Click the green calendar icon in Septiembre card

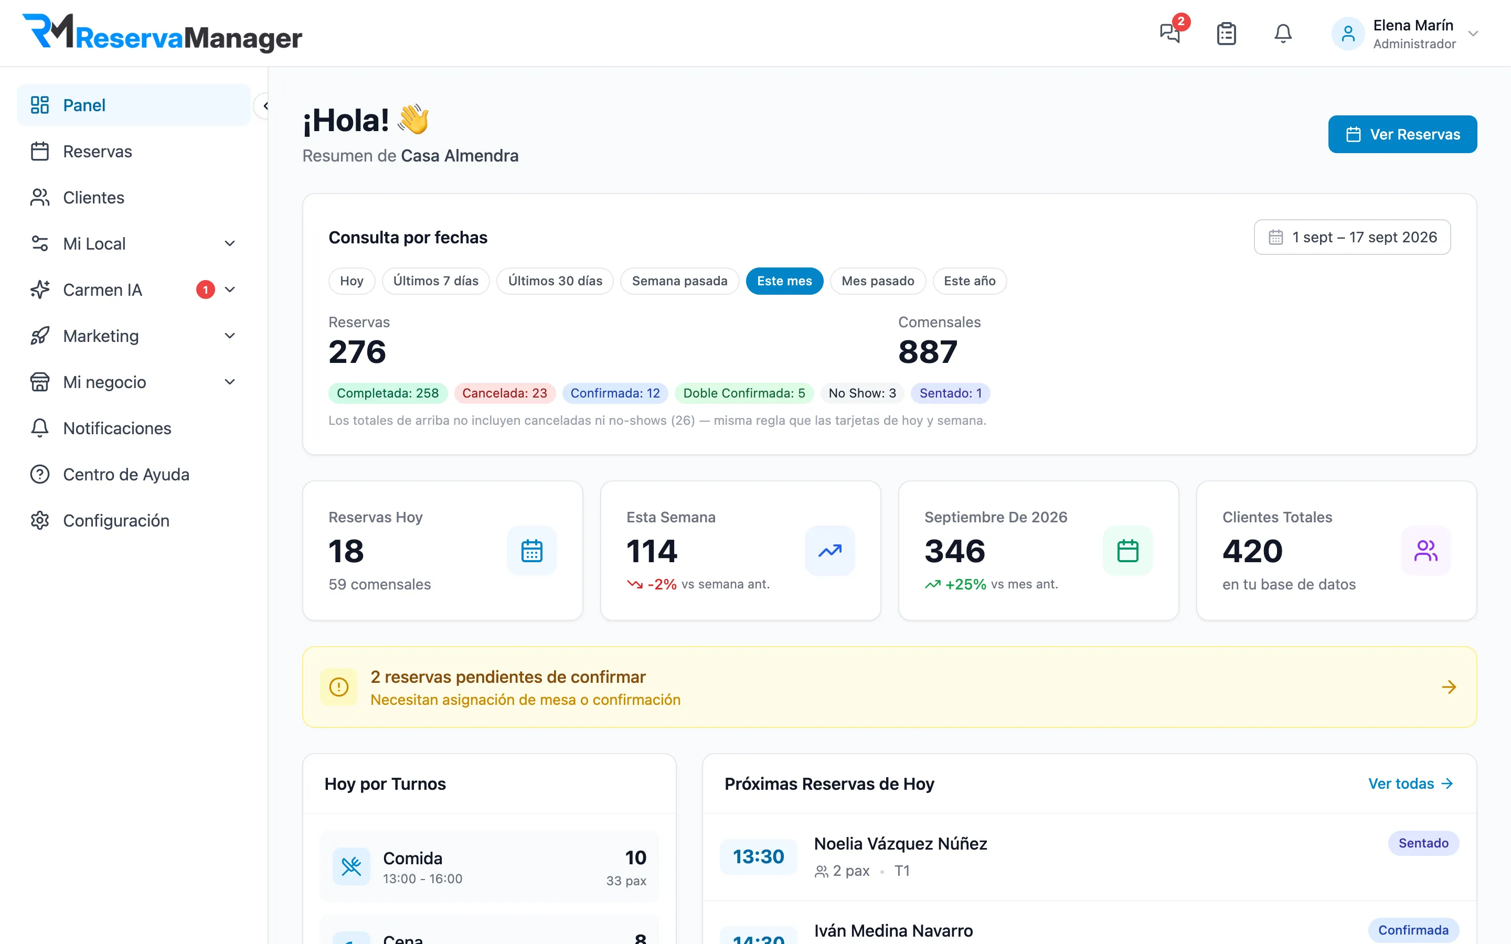[x=1127, y=551]
